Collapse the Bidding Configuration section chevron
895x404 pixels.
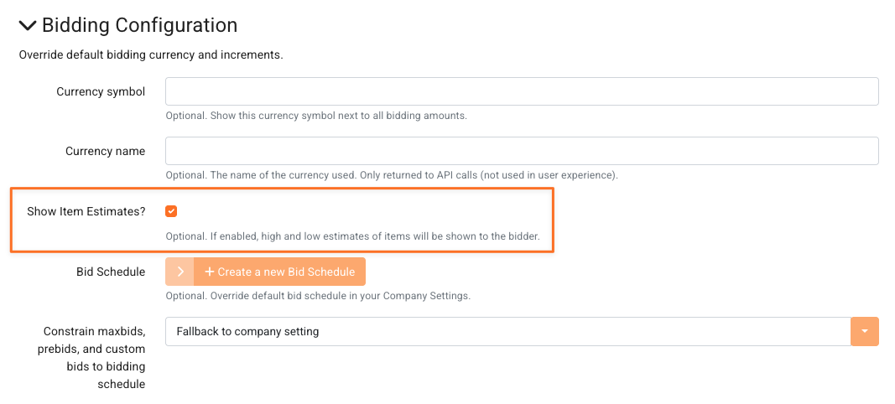point(28,26)
